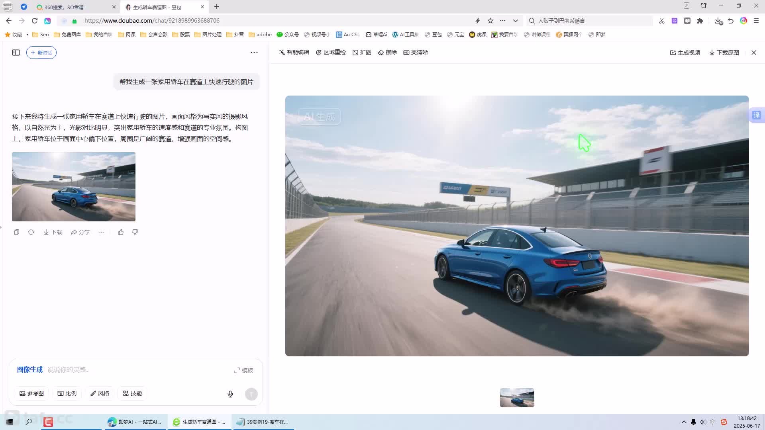Image resolution: width=765 pixels, height=430 pixels.
Task: Click the 新对话 new chat button
Action: point(41,53)
